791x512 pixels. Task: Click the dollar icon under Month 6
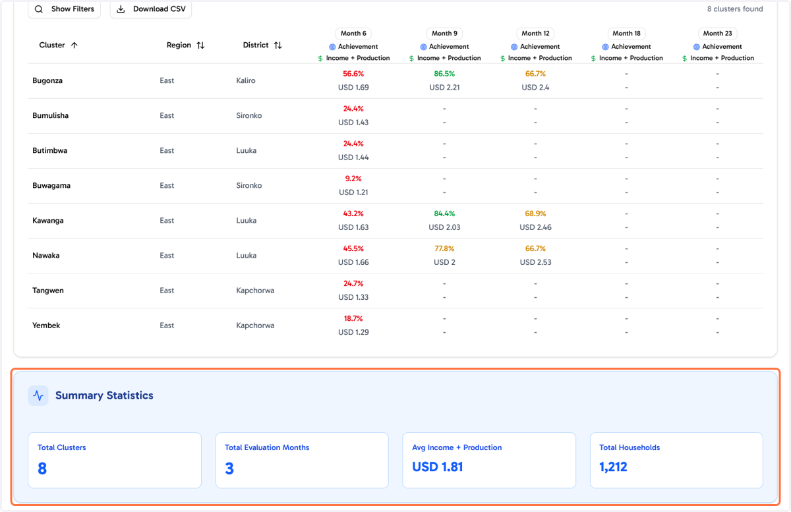tap(320, 59)
